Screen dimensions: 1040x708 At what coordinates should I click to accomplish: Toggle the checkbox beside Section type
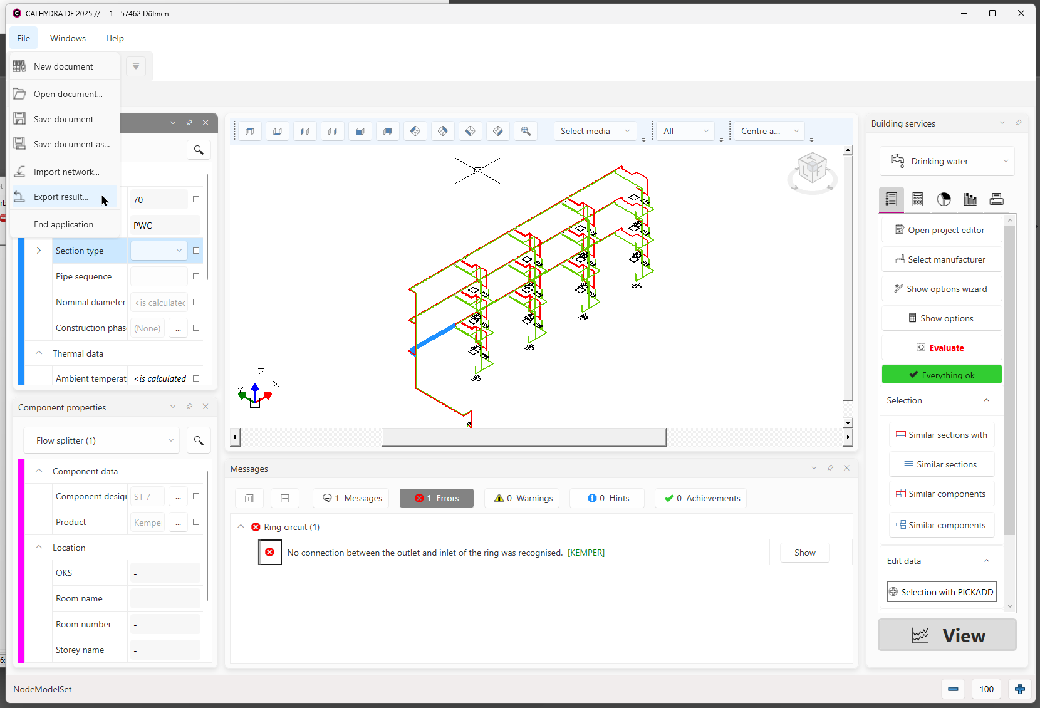pyautogui.click(x=196, y=251)
